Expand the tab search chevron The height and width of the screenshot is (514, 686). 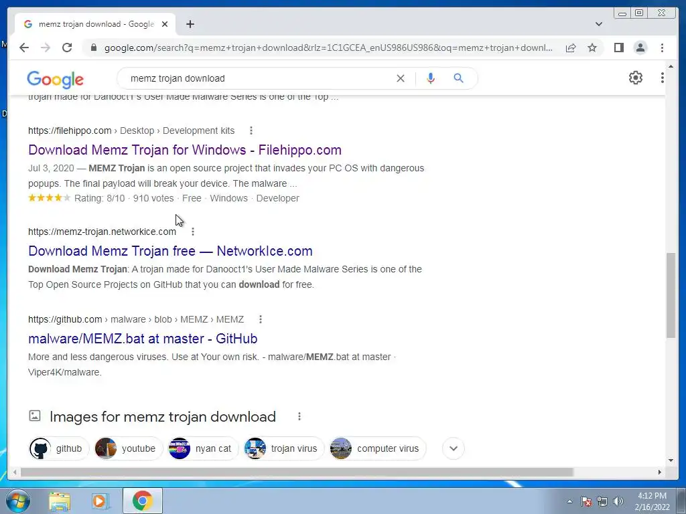click(x=598, y=24)
